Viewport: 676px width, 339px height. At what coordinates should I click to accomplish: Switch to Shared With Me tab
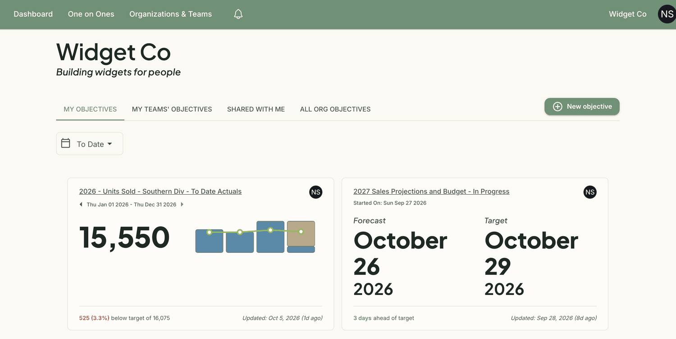256,109
